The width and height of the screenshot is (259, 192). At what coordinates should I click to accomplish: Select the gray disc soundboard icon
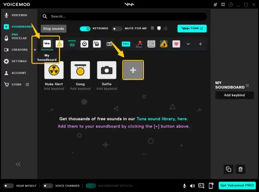pos(151,44)
